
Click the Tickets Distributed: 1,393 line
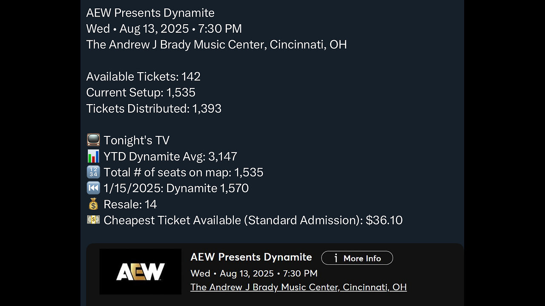coord(154,108)
